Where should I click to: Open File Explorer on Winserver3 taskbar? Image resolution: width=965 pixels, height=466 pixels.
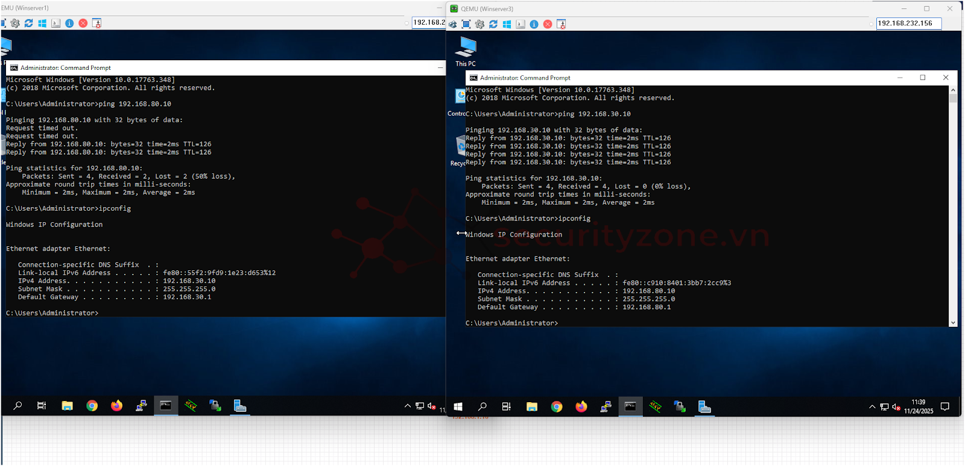coord(531,407)
